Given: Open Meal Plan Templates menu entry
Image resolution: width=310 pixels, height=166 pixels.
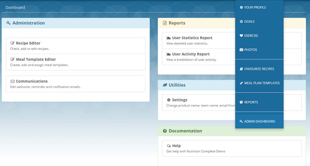Looking at the screenshot, I should point(262,83).
